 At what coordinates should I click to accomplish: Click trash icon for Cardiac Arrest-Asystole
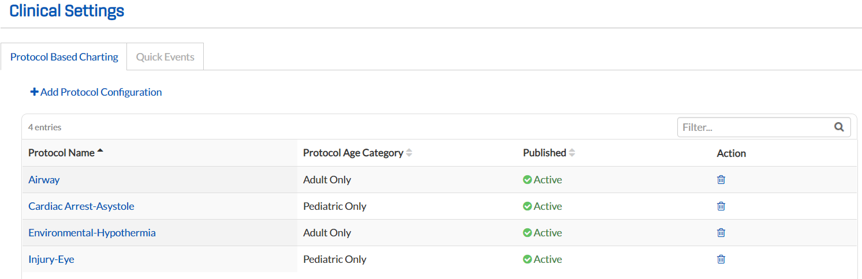tap(721, 206)
